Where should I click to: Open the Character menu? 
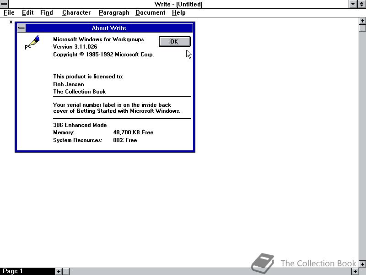[76, 13]
